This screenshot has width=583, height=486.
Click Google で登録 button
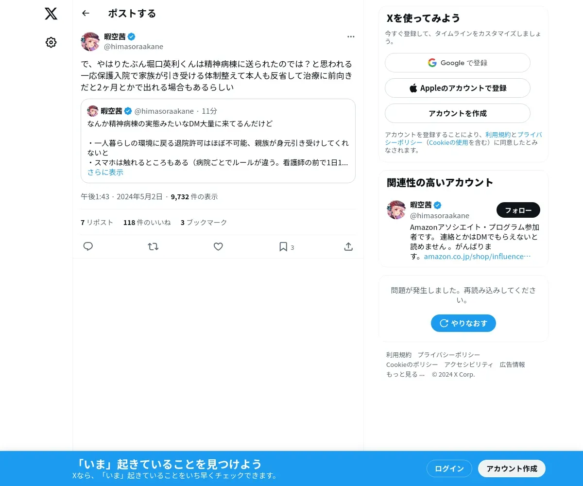[x=458, y=63]
